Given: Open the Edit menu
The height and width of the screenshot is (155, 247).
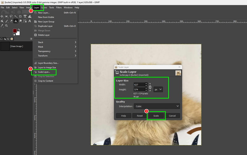Looking at the screenshot, I should coord(8,7).
